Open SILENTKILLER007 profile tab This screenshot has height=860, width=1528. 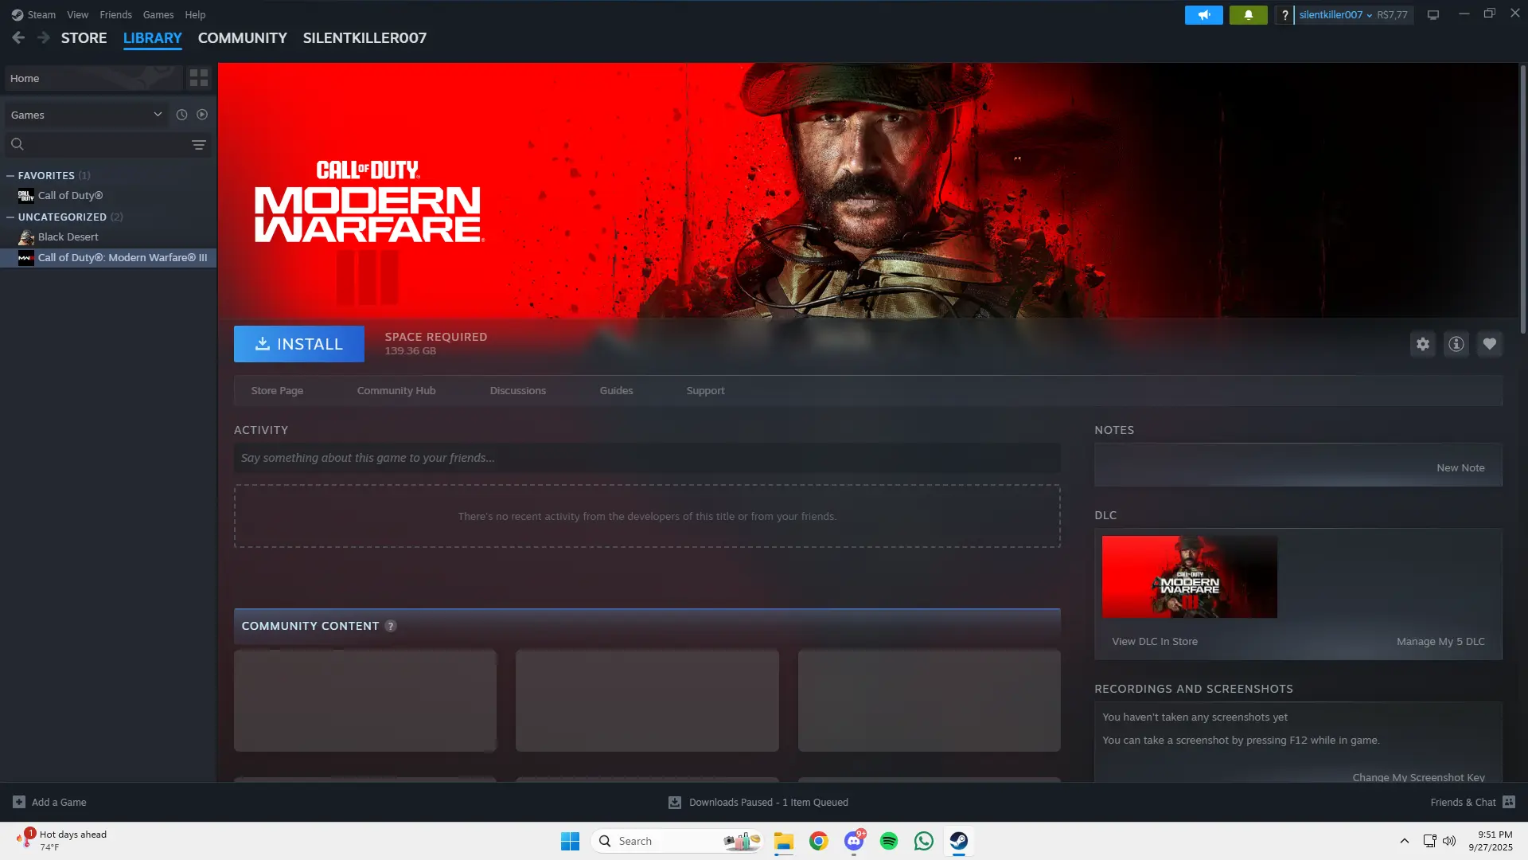coord(364,37)
